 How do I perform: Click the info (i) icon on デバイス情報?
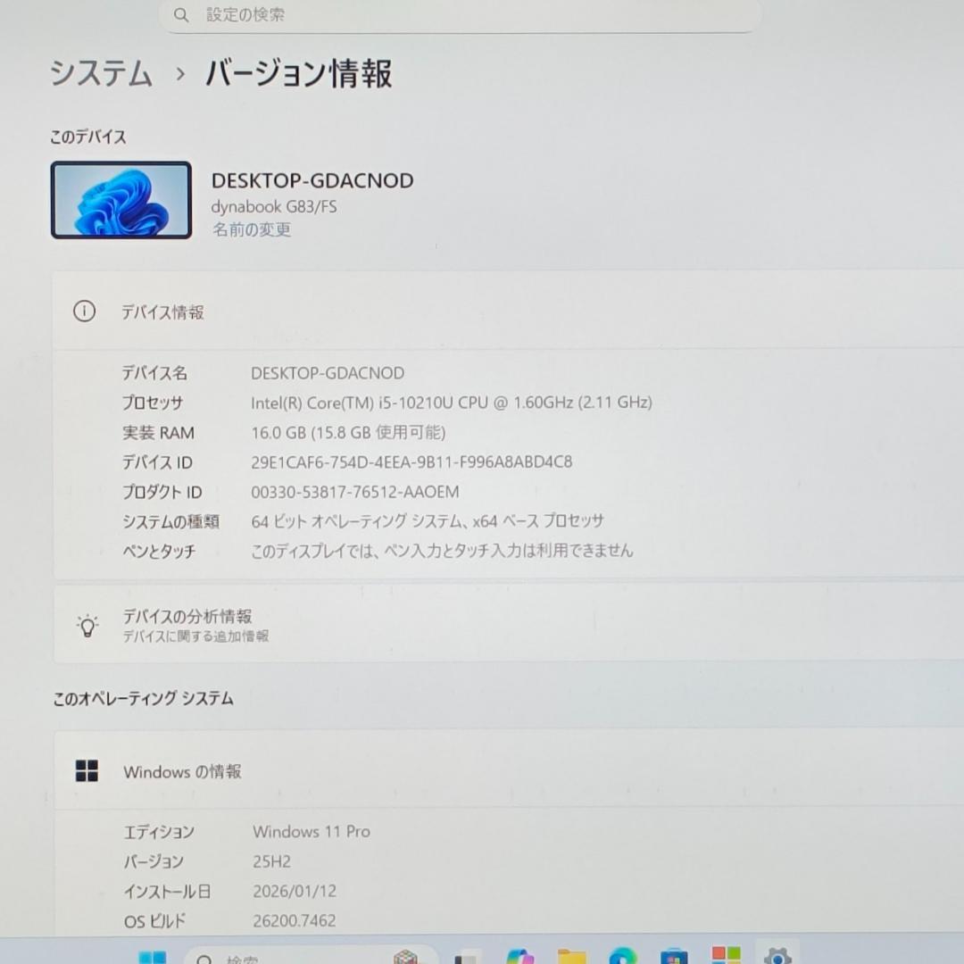tap(84, 312)
